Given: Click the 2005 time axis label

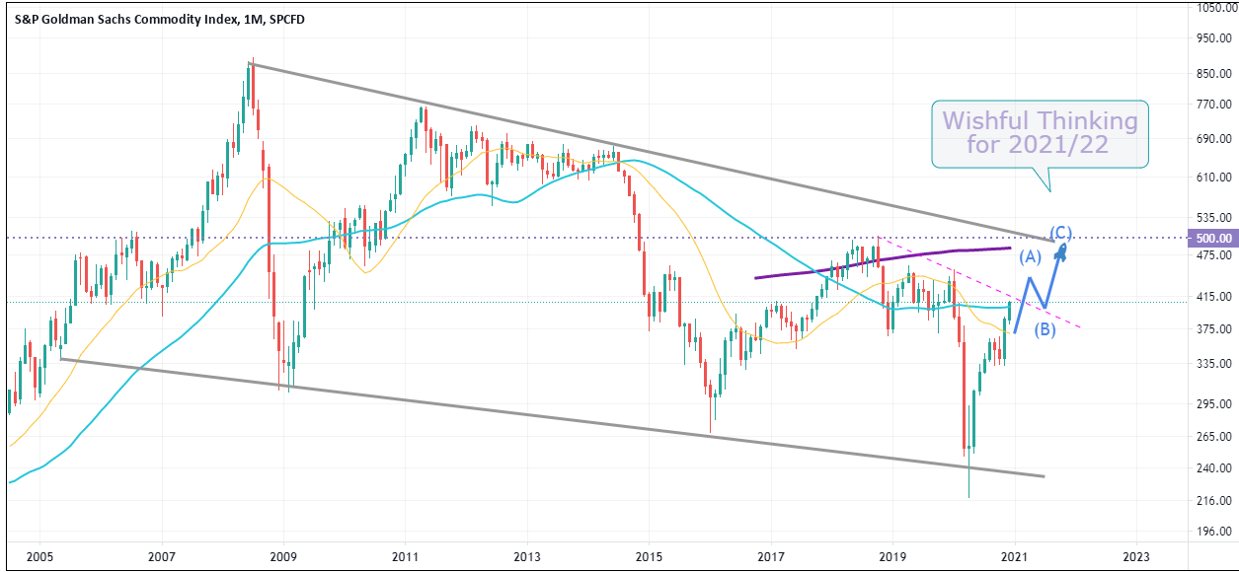Looking at the screenshot, I should (x=39, y=557).
